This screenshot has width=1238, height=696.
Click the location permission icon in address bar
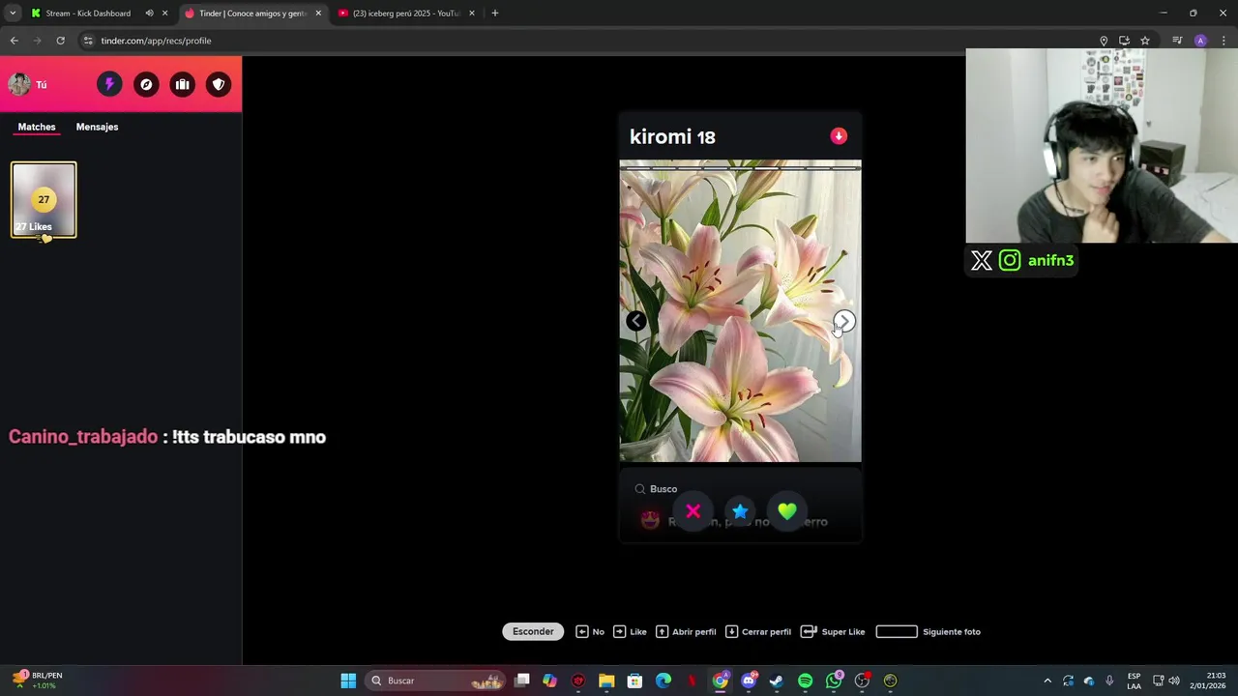[1104, 41]
